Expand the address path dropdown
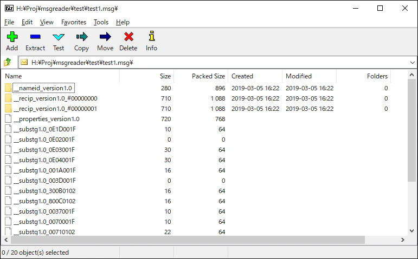The width and height of the screenshot is (418, 259). tap(412, 63)
